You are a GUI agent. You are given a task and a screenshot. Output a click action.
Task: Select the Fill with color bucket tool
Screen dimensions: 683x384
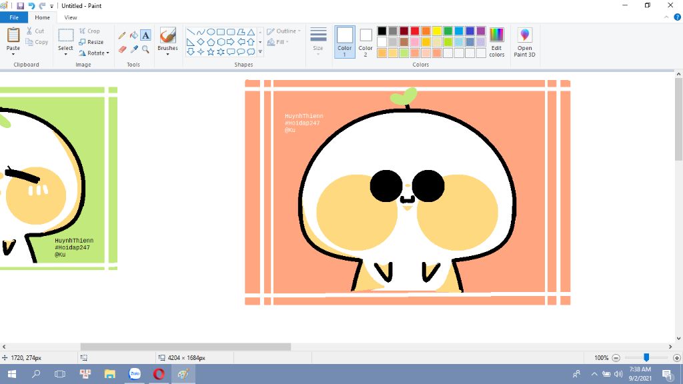(x=133, y=35)
